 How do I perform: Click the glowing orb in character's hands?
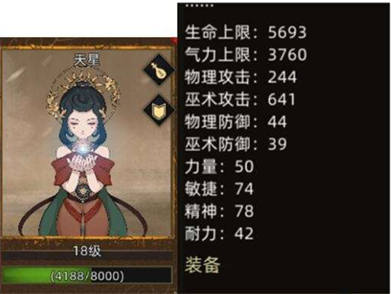(83, 150)
